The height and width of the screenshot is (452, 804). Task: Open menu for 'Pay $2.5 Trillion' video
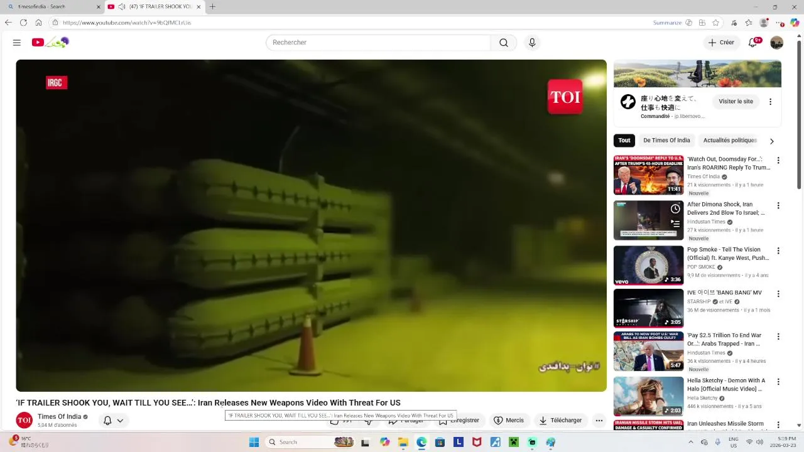point(778,336)
